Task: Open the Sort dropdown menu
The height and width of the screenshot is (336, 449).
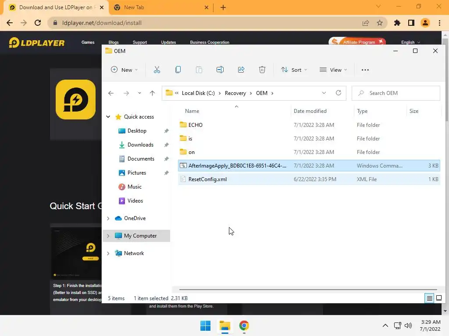Action: [x=294, y=70]
